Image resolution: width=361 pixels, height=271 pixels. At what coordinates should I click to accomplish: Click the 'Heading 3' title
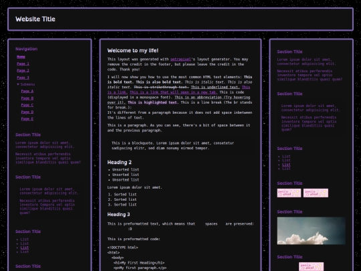[118, 214]
